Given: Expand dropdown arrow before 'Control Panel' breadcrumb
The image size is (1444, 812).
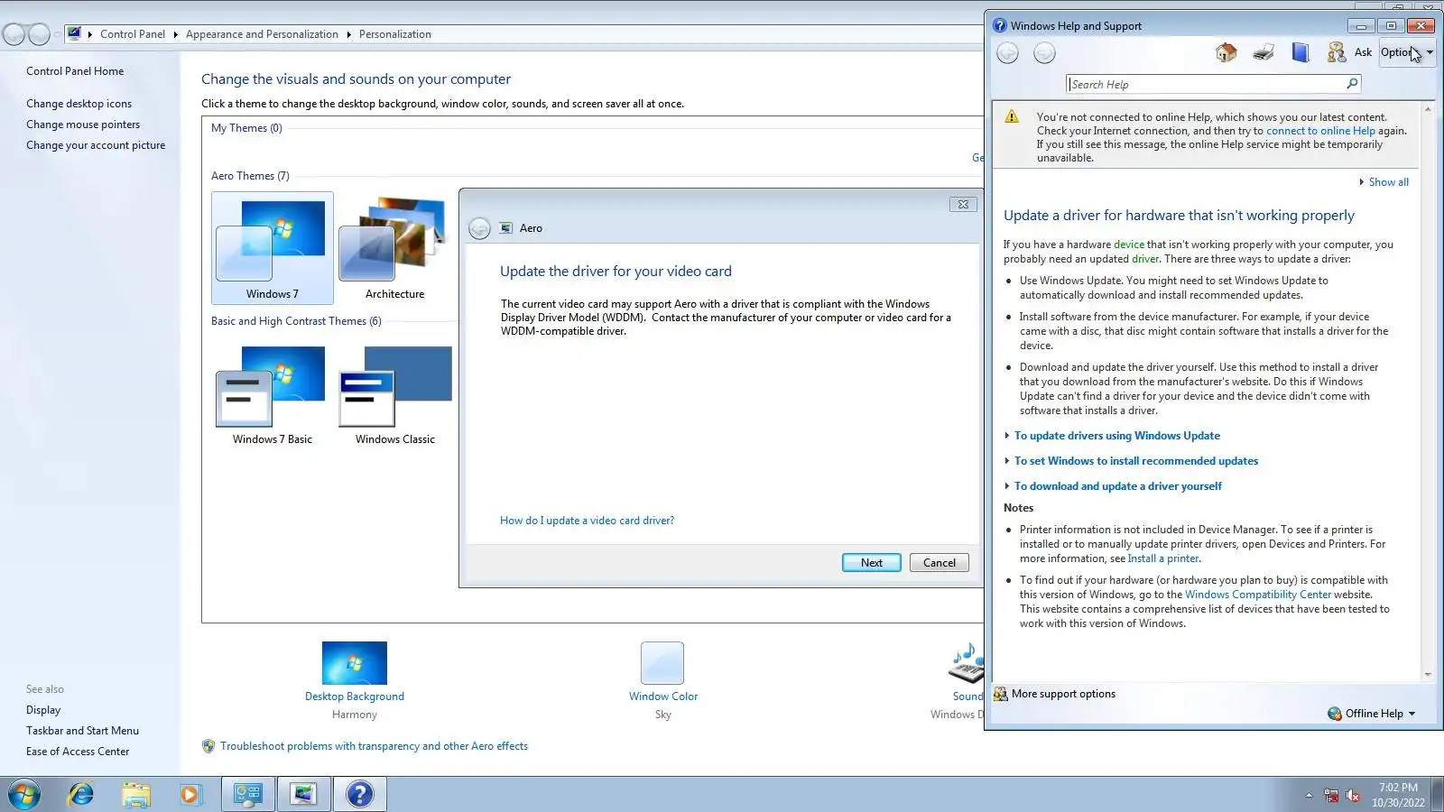Looking at the screenshot, I should click(x=90, y=34).
